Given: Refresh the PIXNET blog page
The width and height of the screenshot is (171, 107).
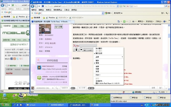Looking at the screenshot, I should 124,6.
